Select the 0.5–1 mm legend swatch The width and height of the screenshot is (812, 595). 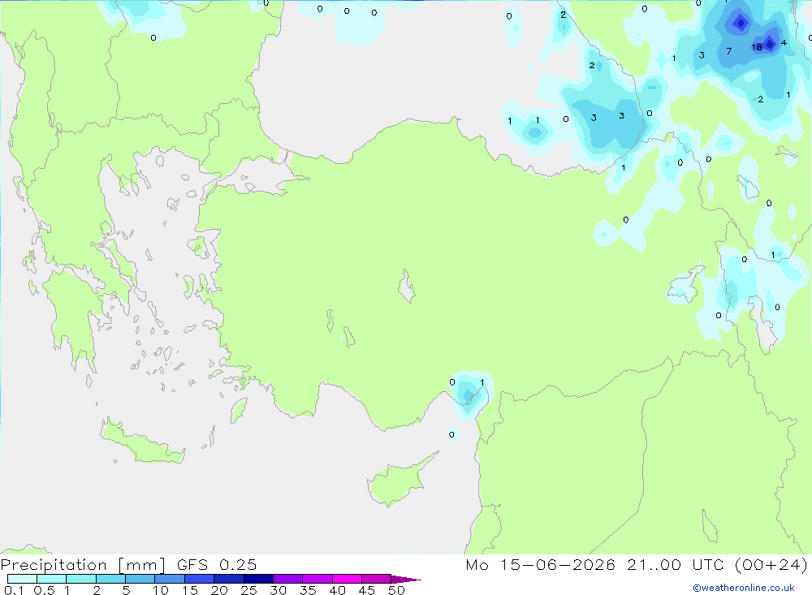51,579
